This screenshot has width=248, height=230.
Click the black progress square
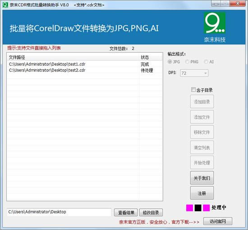tap(198, 208)
